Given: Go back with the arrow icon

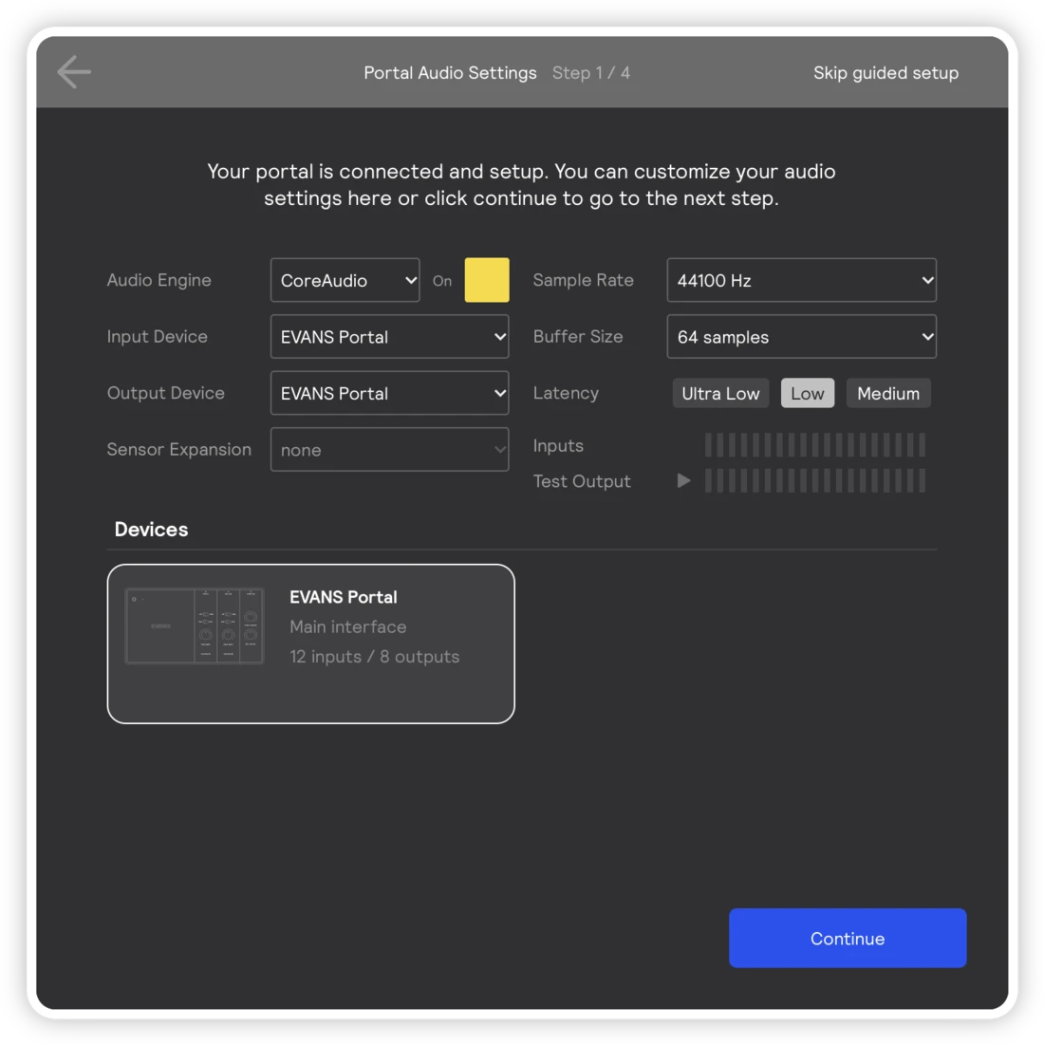Looking at the screenshot, I should pyautogui.click(x=74, y=72).
